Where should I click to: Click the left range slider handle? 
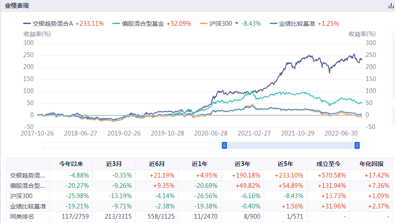click(x=224, y=145)
